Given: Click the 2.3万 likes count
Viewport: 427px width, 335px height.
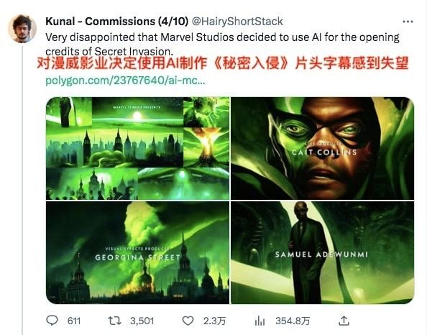Looking at the screenshot, I should click(x=214, y=321).
